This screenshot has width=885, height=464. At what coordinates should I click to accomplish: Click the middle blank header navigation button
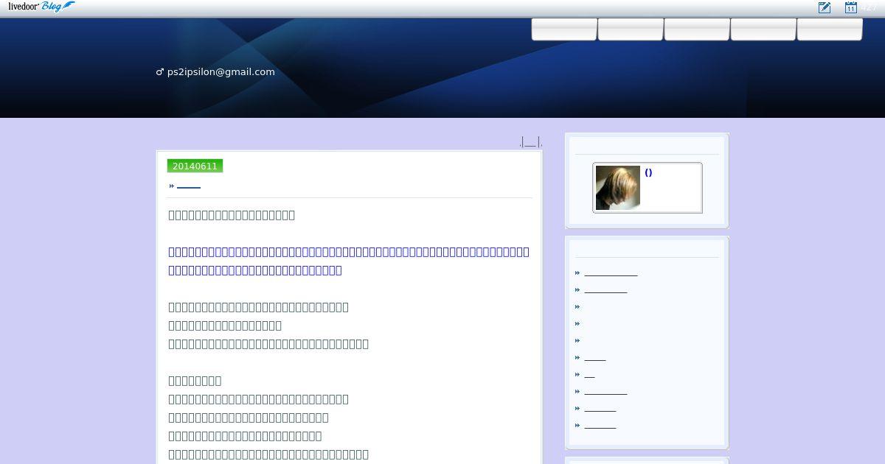pyautogui.click(x=697, y=29)
